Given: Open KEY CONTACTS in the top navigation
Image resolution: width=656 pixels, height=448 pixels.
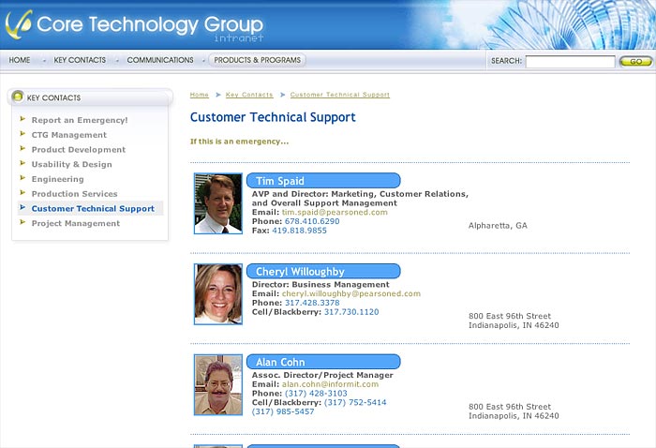Looking at the screenshot, I should tap(80, 60).
